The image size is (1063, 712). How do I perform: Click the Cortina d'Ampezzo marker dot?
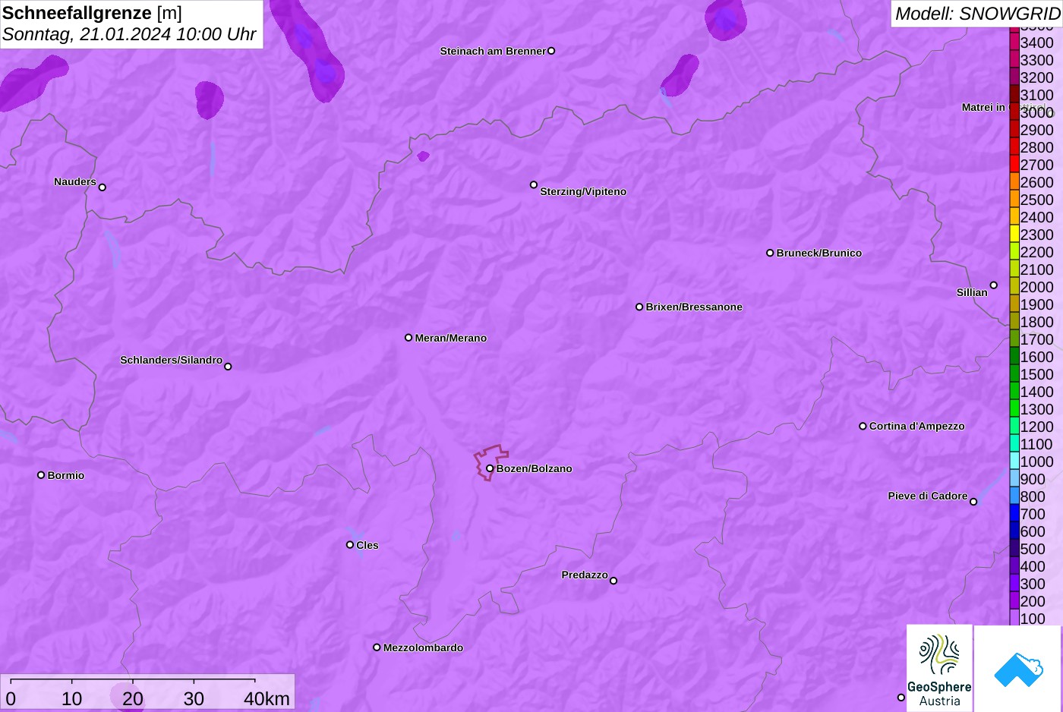pos(863,426)
